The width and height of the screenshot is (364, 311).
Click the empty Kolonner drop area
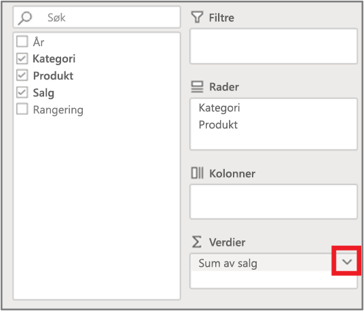pyautogui.click(x=274, y=202)
